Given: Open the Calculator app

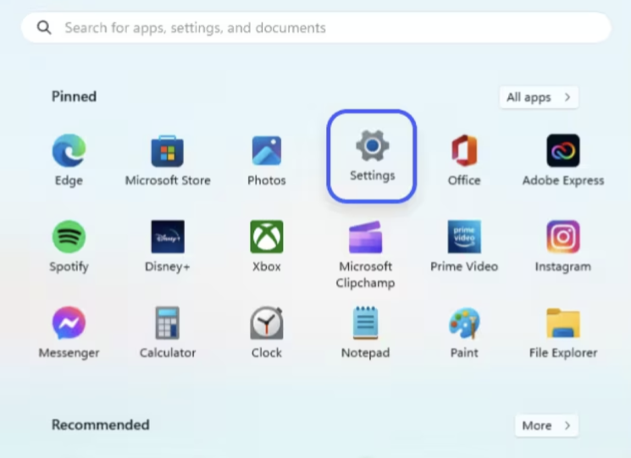Looking at the screenshot, I should pyautogui.click(x=168, y=333).
